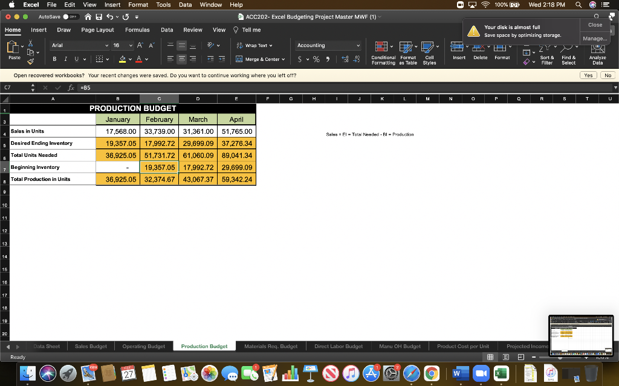
Task: Click the Percent Style icon
Action: 316,59
